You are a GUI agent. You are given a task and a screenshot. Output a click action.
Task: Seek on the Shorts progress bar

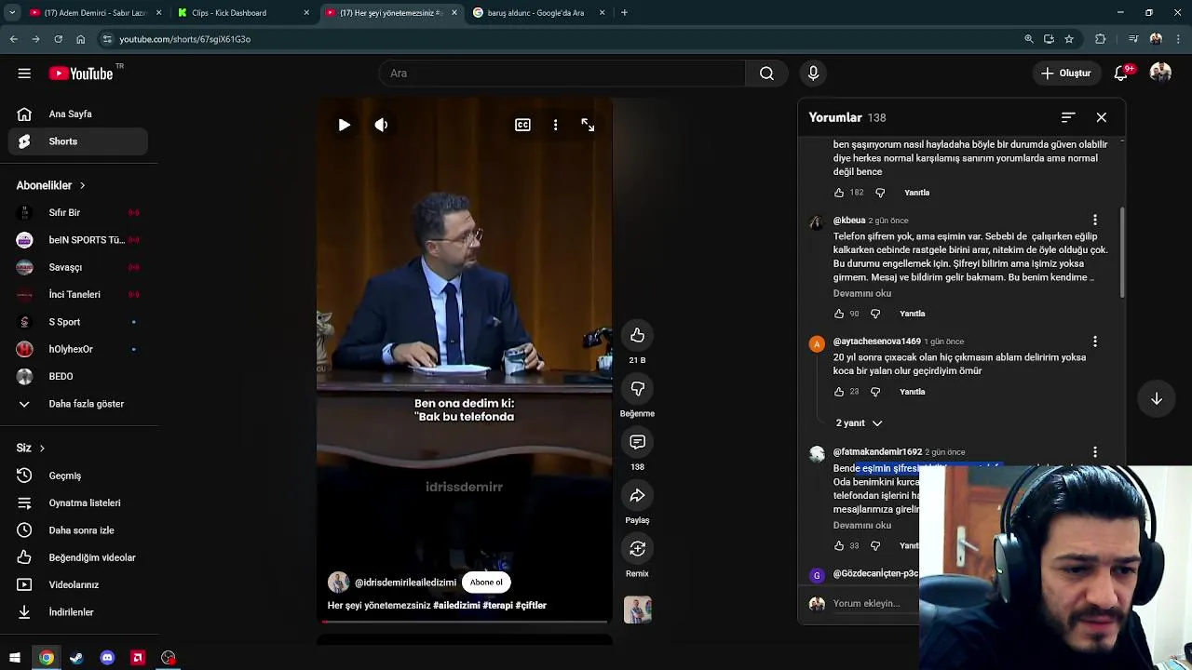pos(465,622)
